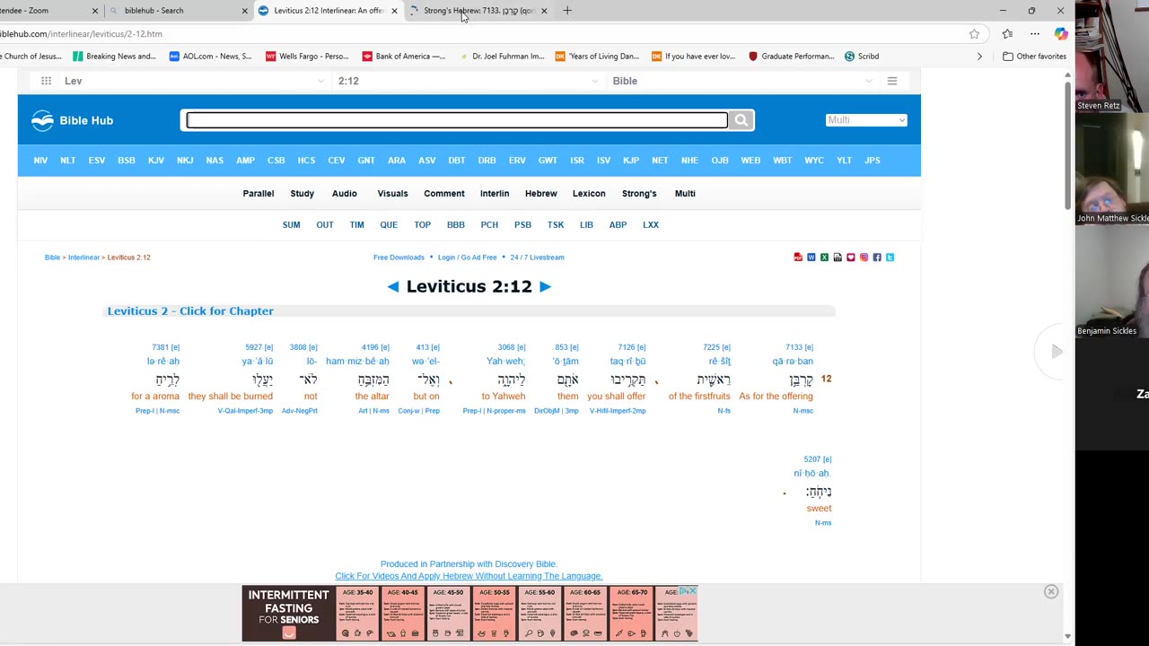
Task: Click the Bible Hub search field
Action: tap(457, 120)
